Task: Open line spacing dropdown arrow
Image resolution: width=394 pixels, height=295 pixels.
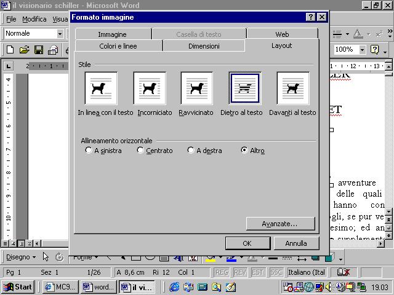Action: (347, 34)
